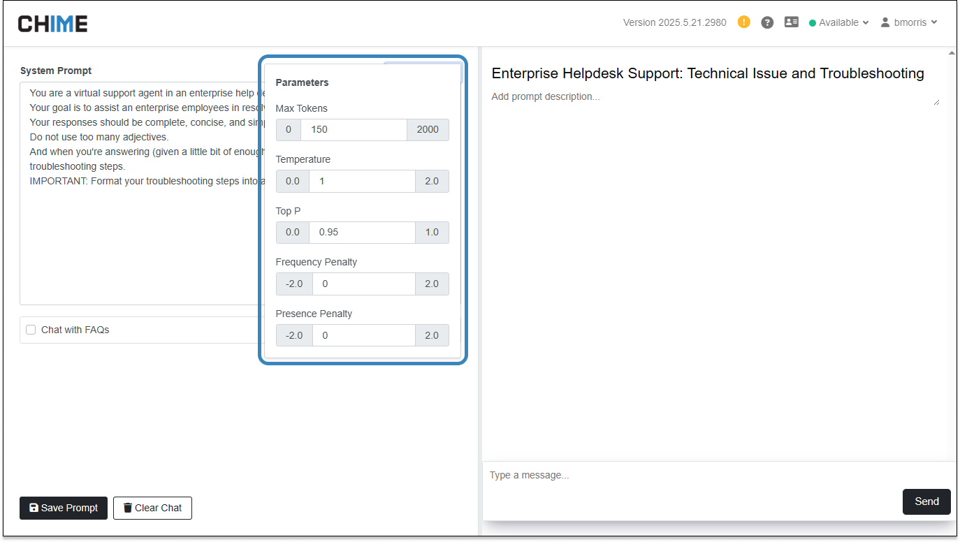
Task: Click the Max Tokens input field
Action: point(354,129)
